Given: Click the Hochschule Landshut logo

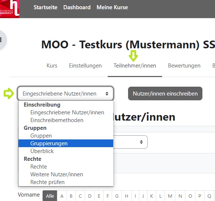Looking at the screenshot, I should coord(10,9).
